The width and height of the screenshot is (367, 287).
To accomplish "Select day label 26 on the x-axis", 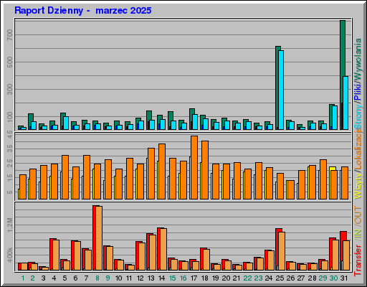I will 291,278.
